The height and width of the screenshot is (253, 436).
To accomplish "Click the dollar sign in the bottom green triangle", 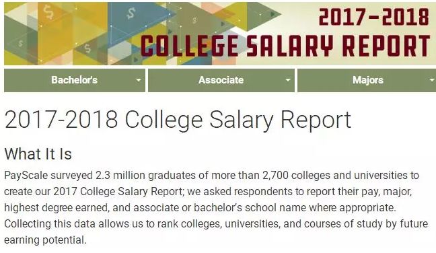I will click(87, 48).
